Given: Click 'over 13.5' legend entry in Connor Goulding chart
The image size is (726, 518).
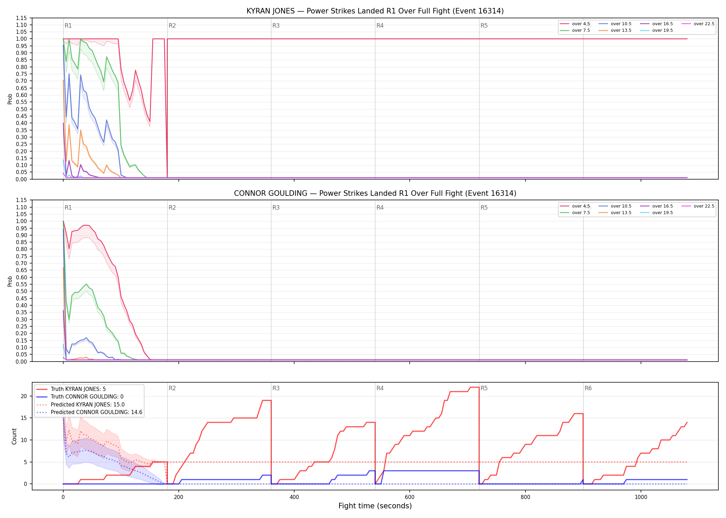Looking at the screenshot, I should click(x=615, y=213).
